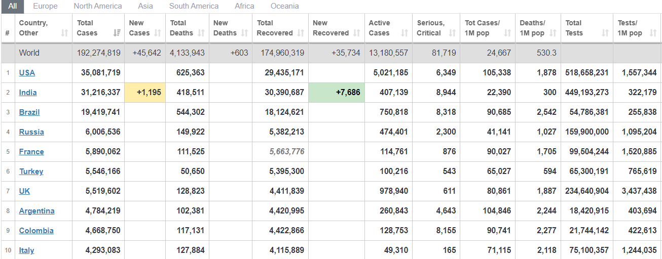Open the Turkey country link
Viewport: 662px width, 259px height.
click(x=31, y=171)
